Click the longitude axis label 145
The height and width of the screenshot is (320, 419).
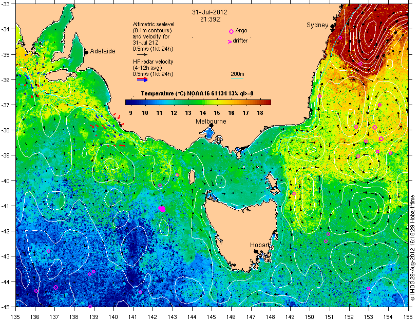(x=212, y=317)
